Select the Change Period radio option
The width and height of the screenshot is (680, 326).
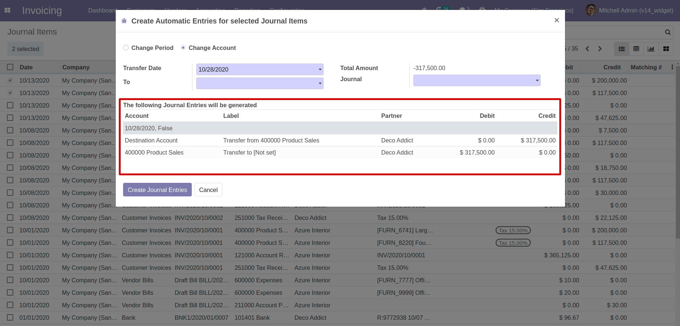click(x=126, y=48)
